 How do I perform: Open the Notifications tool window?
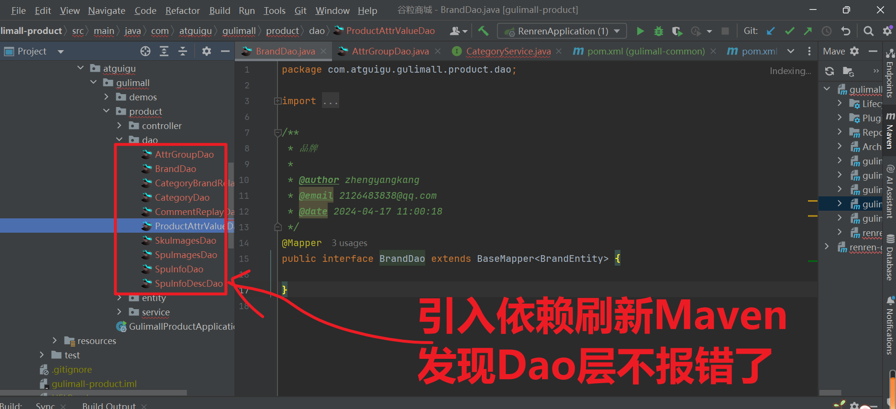pos(889,326)
